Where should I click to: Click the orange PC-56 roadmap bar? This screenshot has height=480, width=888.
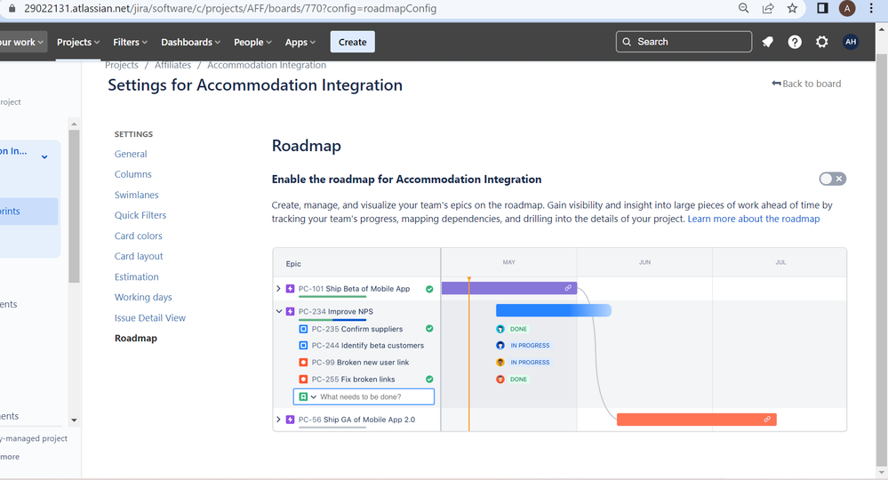[697, 420]
